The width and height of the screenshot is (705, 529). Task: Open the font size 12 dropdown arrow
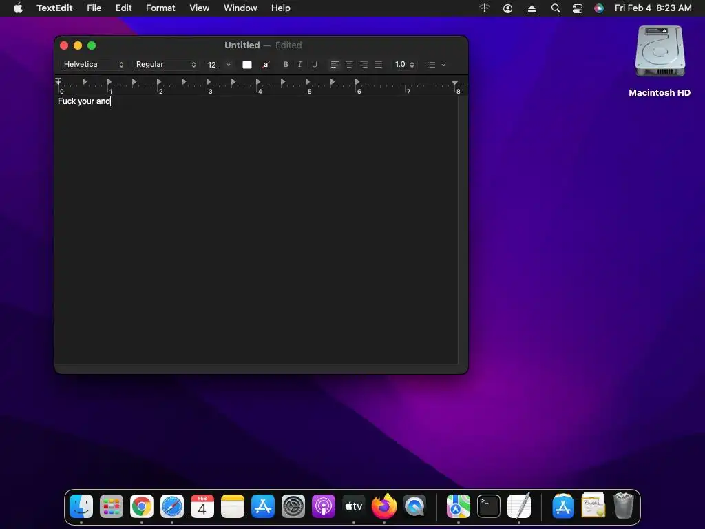(x=229, y=65)
